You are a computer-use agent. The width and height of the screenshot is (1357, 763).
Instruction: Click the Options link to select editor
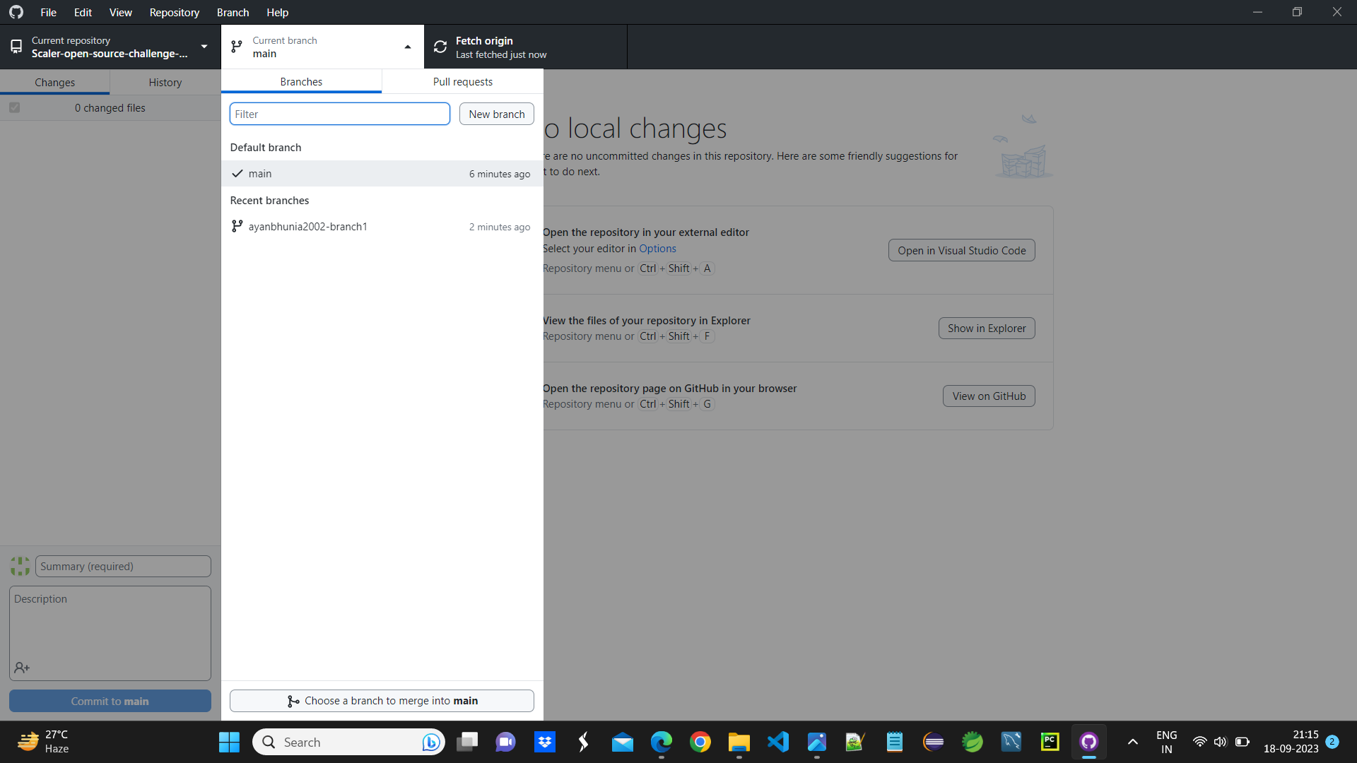tap(657, 249)
